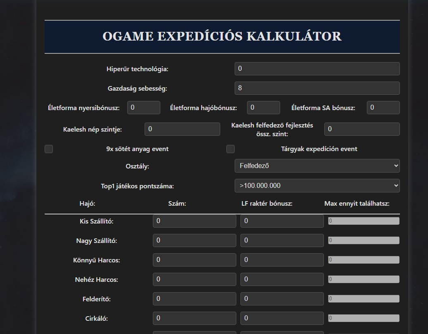Click Kis Szállító LF raktér bónusz field
The image size is (428, 334).
click(282, 221)
